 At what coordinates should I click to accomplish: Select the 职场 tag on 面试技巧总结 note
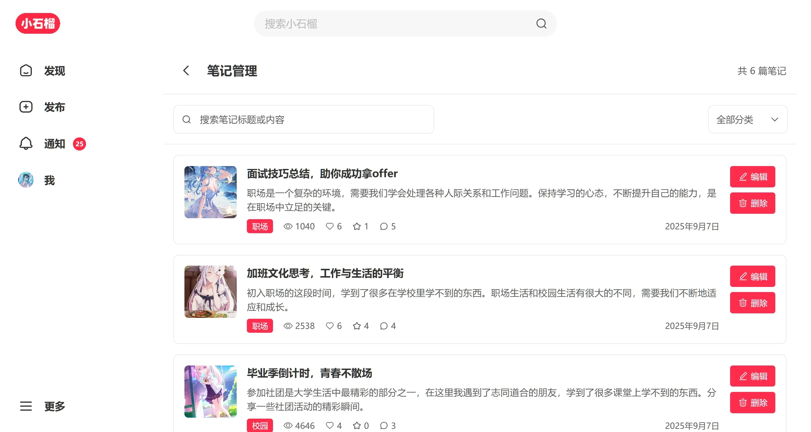(x=260, y=226)
